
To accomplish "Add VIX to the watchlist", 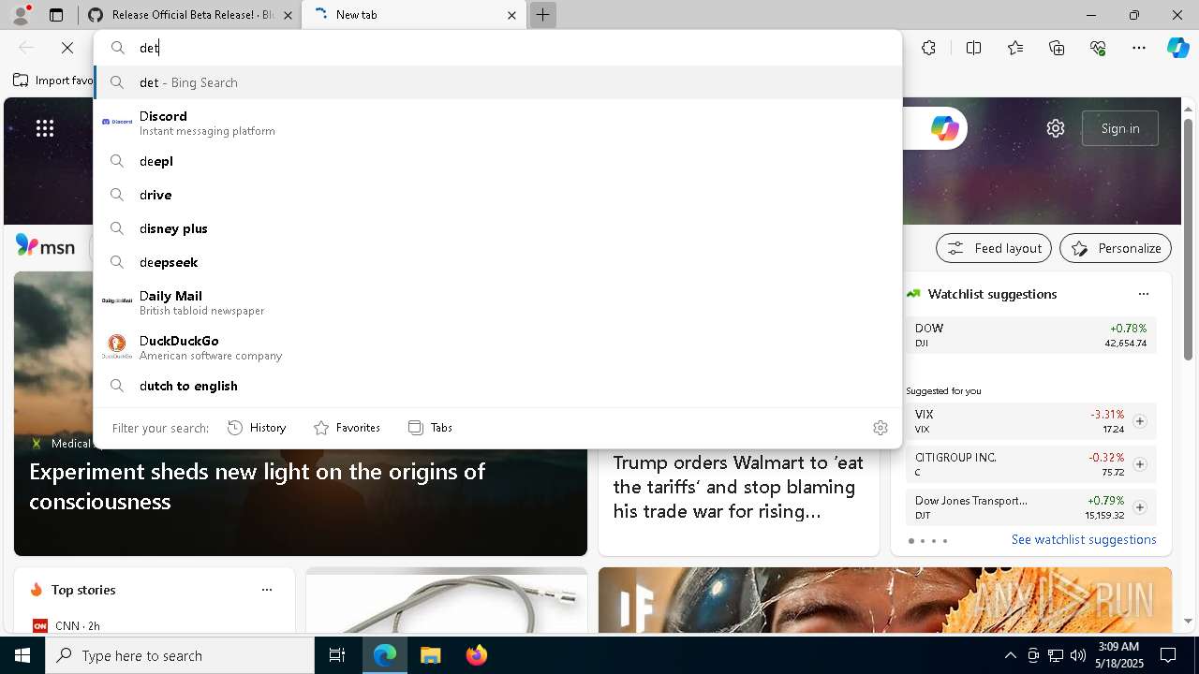I will 1139,421.
